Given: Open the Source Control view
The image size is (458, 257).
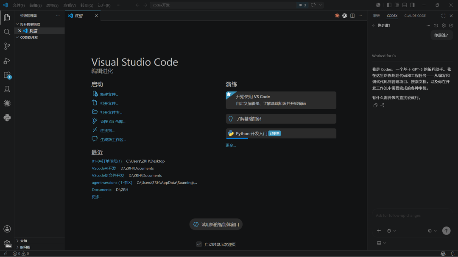Looking at the screenshot, I should pyautogui.click(x=7, y=46).
